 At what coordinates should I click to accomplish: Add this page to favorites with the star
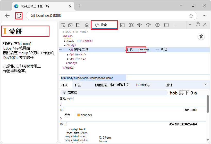191,16
